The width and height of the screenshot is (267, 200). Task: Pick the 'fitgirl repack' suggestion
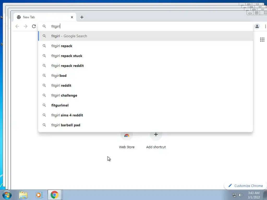pyautogui.click(x=145, y=46)
